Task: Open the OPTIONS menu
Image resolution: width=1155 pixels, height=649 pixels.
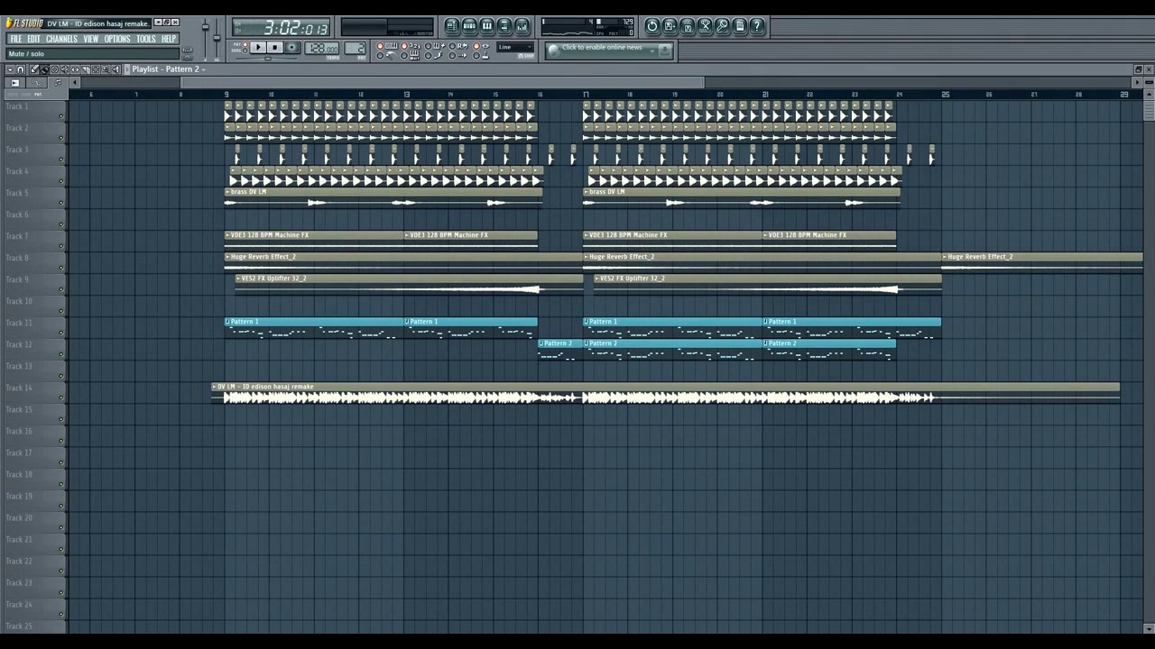Action: pyautogui.click(x=117, y=39)
